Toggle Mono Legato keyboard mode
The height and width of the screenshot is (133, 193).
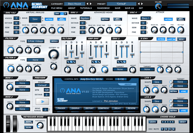[29, 122]
